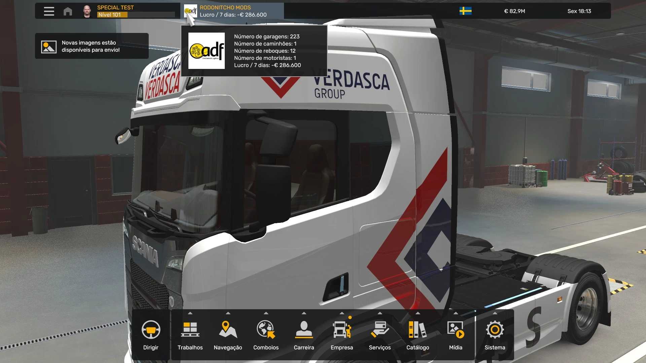Image resolution: width=646 pixels, height=363 pixels.
Task: Click the Número de garagens: 223 line
Action: [267, 36]
